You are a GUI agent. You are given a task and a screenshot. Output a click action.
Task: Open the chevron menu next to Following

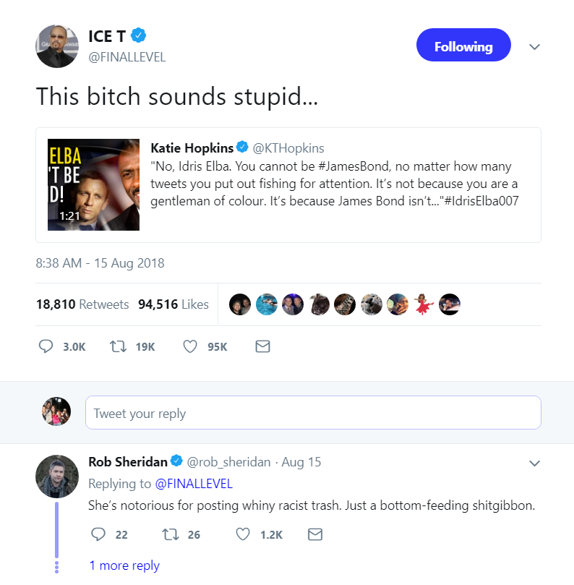click(534, 46)
